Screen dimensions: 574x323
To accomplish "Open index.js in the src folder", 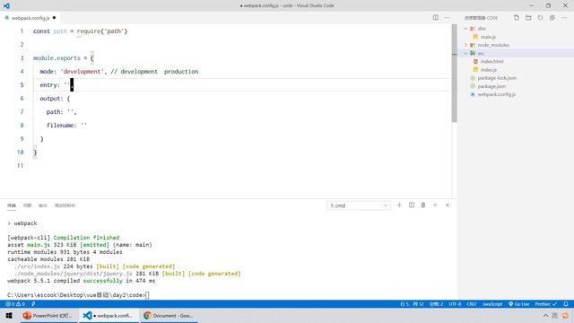I will pos(488,70).
